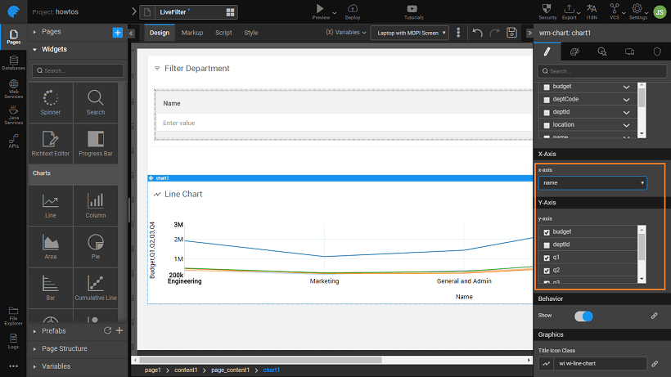Open the x-axis name dropdown
Image resolution: width=671 pixels, height=377 pixels.
[592, 183]
